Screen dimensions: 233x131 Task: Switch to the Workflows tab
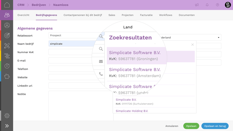[166, 15]
